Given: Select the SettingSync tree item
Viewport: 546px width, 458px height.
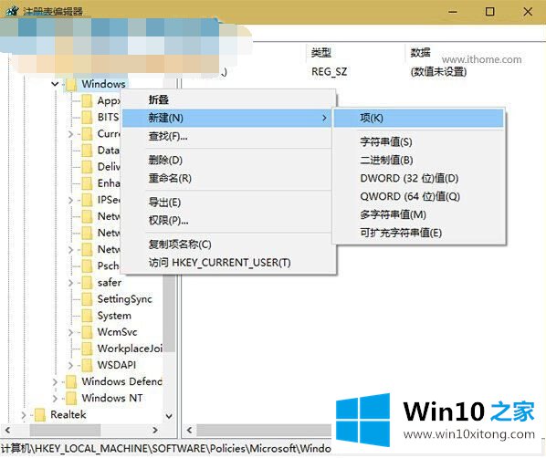Looking at the screenshot, I should (125, 299).
